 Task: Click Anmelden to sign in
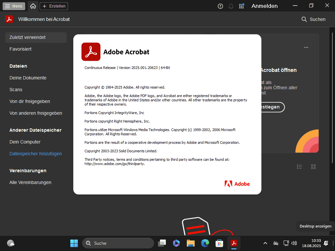pyautogui.click(x=264, y=6)
